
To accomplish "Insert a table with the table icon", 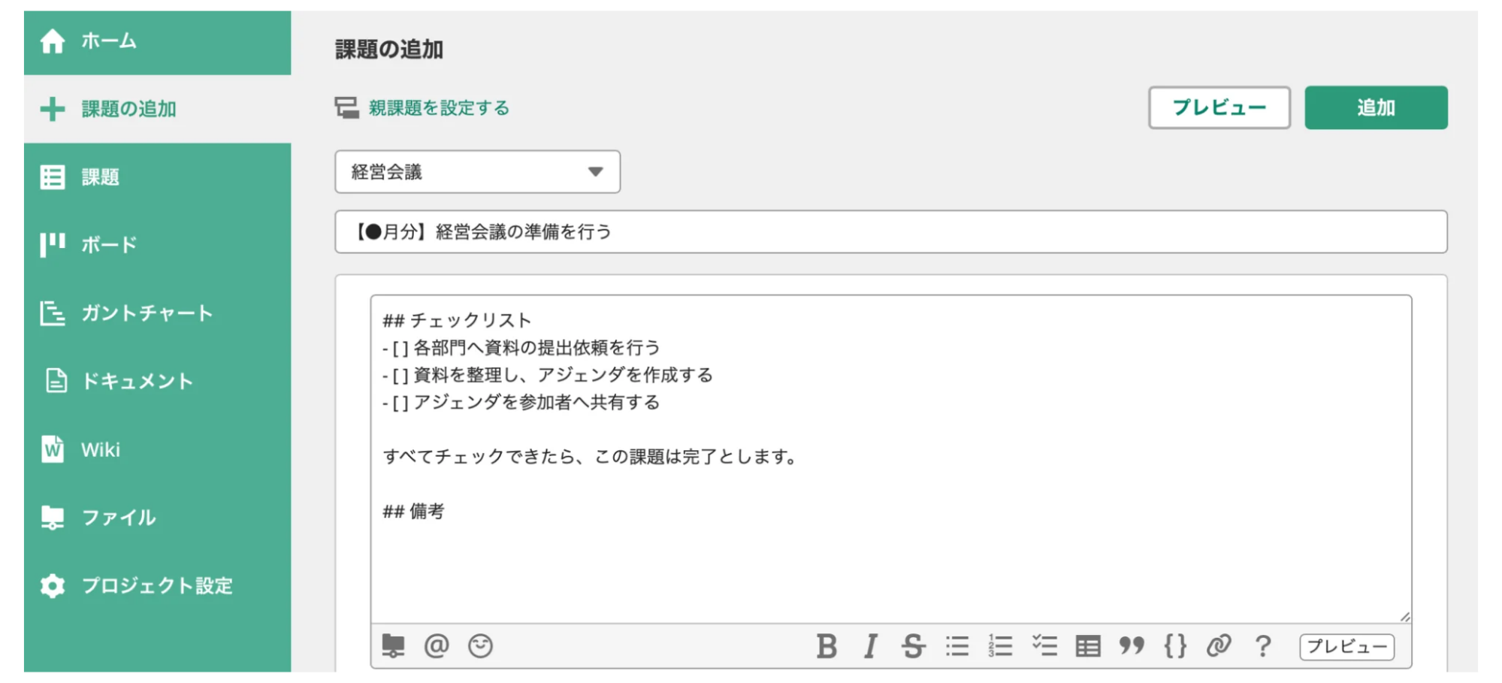I will [x=1087, y=646].
